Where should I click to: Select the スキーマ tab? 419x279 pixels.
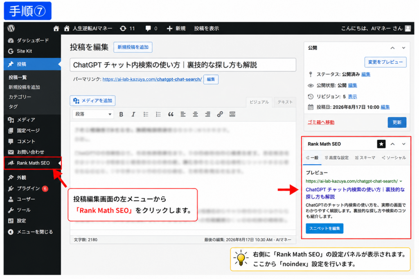click(x=365, y=158)
